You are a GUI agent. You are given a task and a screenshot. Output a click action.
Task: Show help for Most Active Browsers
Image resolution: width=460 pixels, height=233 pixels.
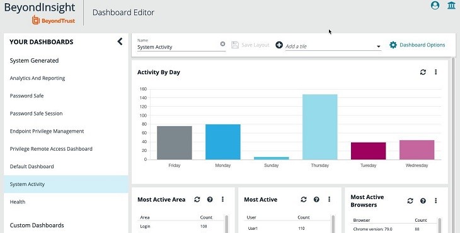pos(423,200)
